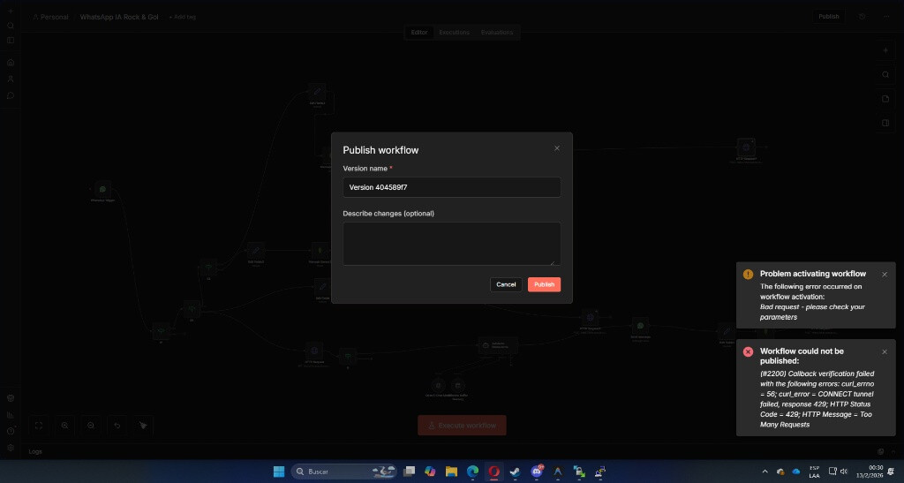
Task: Click the tidy up workflow broom button
Action: [143, 426]
